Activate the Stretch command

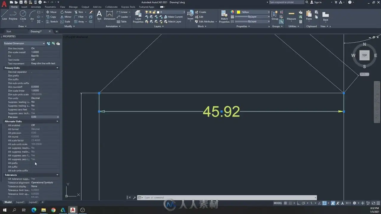52,22
